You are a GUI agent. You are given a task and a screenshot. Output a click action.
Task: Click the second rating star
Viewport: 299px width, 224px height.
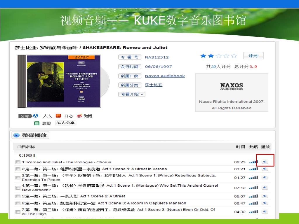pos(211,56)
